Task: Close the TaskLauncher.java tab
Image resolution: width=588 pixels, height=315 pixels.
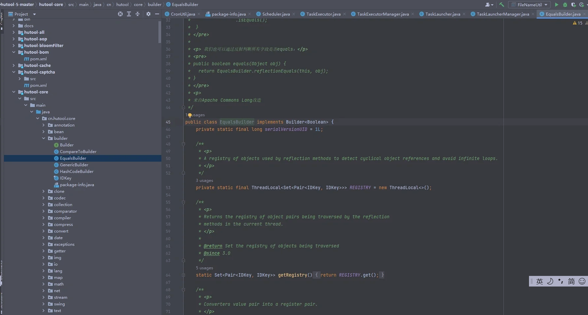Action: click(464, 14)
